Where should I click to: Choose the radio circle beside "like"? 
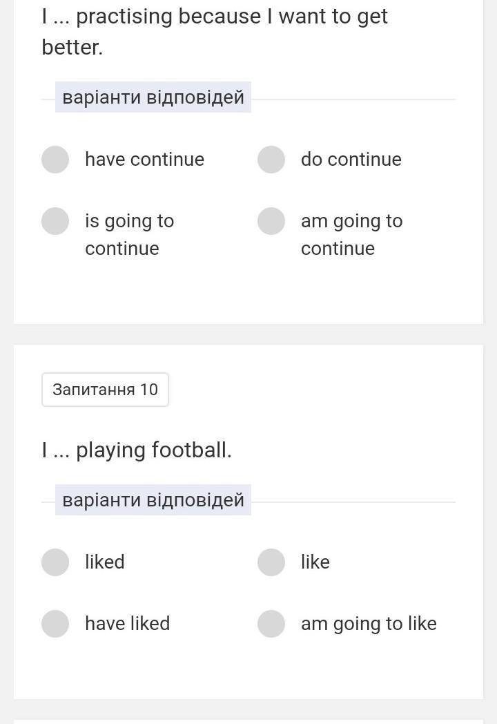(x=271, y=562)
